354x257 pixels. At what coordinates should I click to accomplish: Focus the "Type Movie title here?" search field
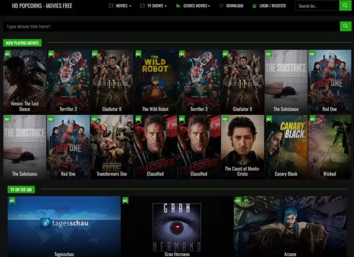[x=170, y=27]
